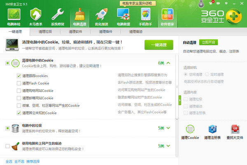
Task: Open the 木马查杀 trojan scan icon
Action: pyautogui.click(x=35, y=16)
